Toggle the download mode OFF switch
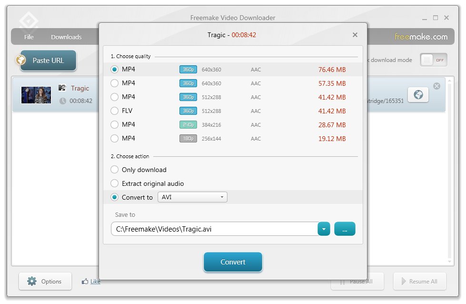Viewport: 466px width, 304px height. [434, 60]
